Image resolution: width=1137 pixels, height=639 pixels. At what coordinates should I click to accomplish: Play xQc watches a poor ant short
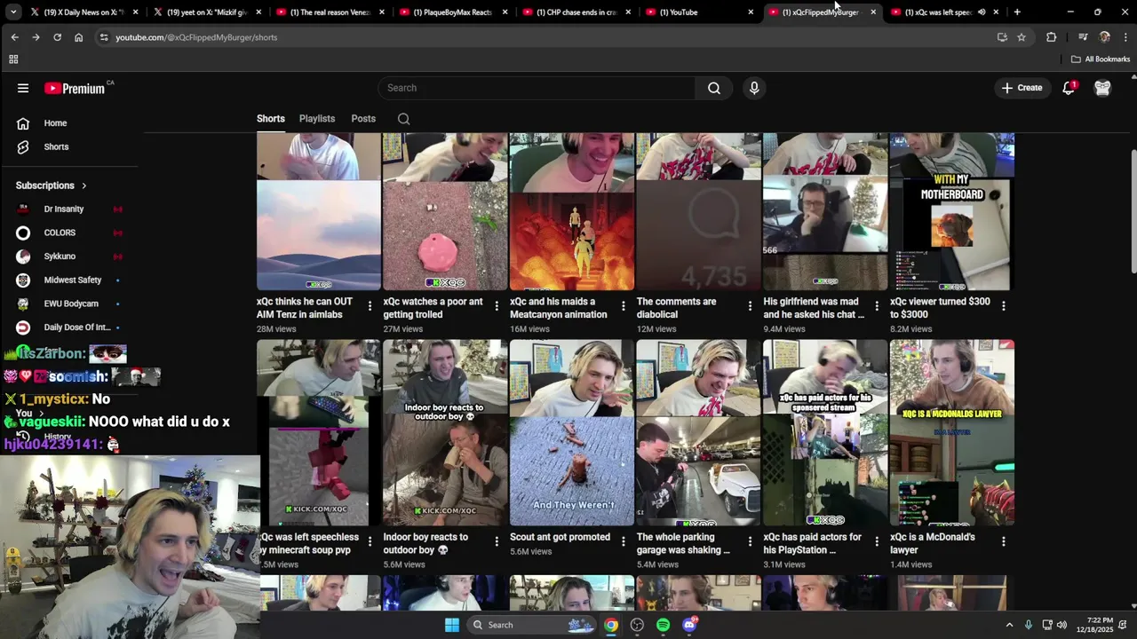click(x=445, y=212)
